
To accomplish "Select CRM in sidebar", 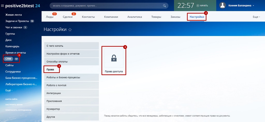I will [8, 59].
